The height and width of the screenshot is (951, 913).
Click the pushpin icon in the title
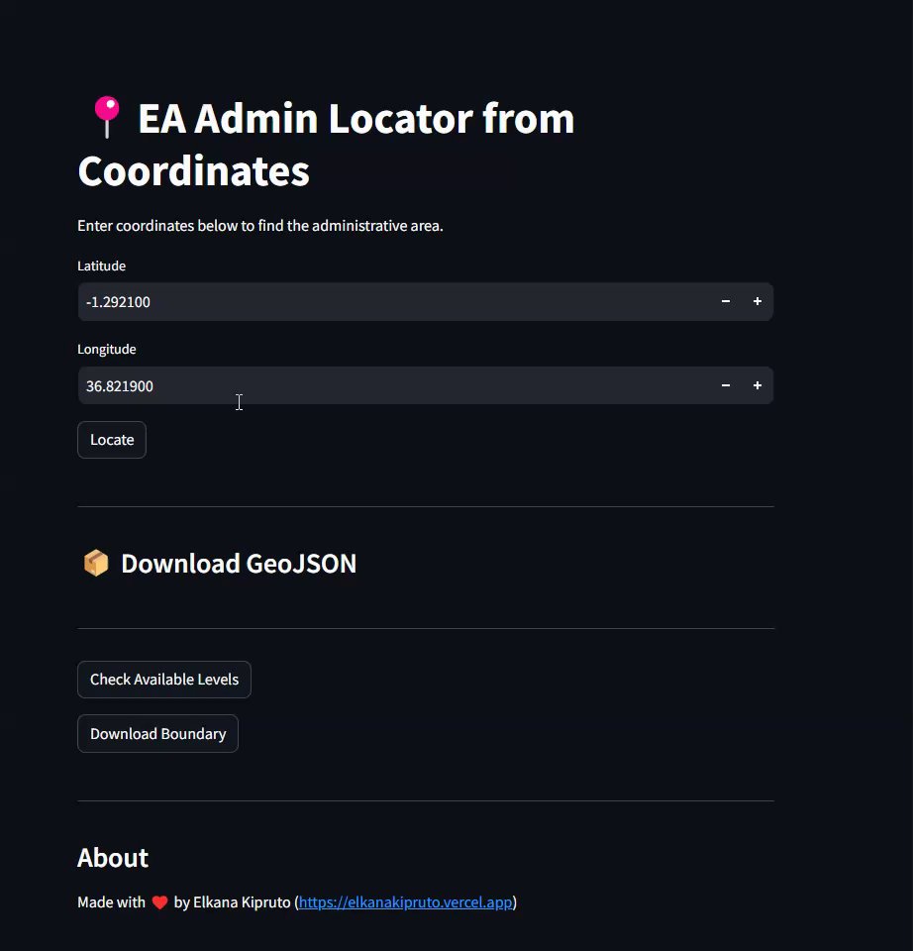[x=105, y=118]
